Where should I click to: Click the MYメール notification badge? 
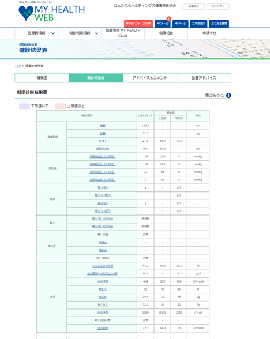point(168,19)
